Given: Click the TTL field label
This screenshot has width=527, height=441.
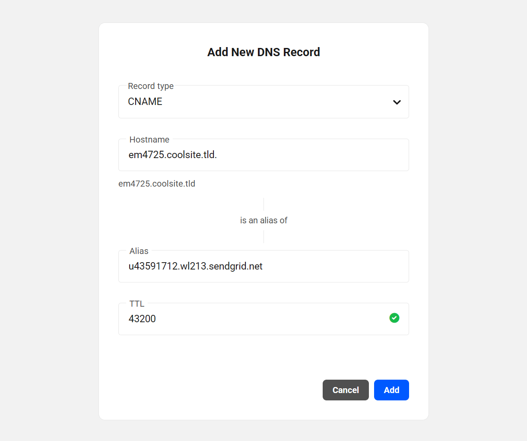Looking at the screenshot, I should point(137,304).
